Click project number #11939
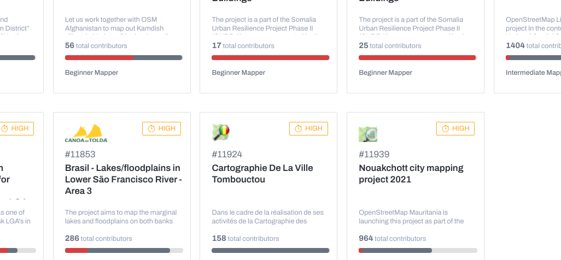This screenshot has height=260, width=561. 374,154
